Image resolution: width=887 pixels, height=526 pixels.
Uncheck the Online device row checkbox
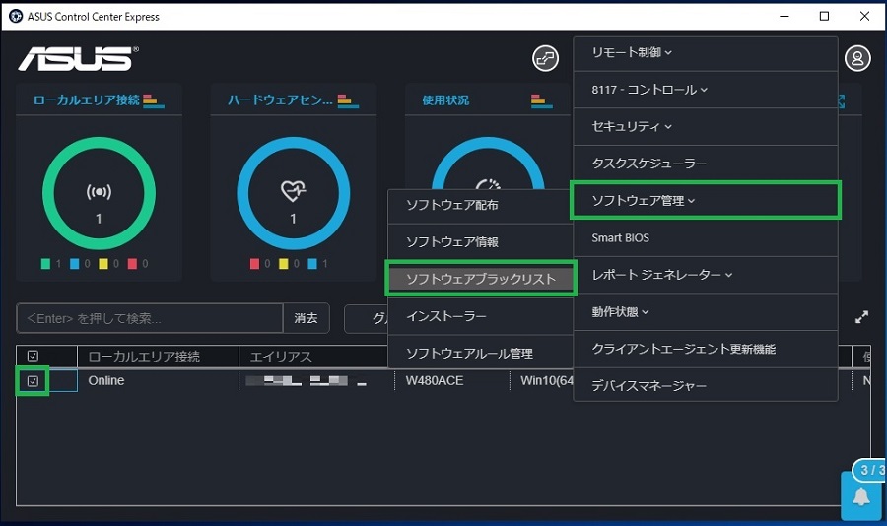[x=33, y=381]
